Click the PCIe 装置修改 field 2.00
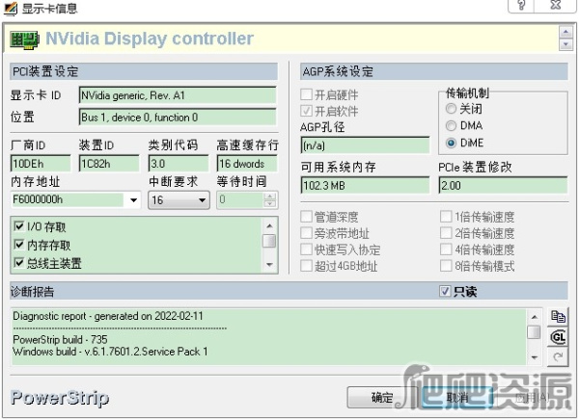 [x=503, y=185]
